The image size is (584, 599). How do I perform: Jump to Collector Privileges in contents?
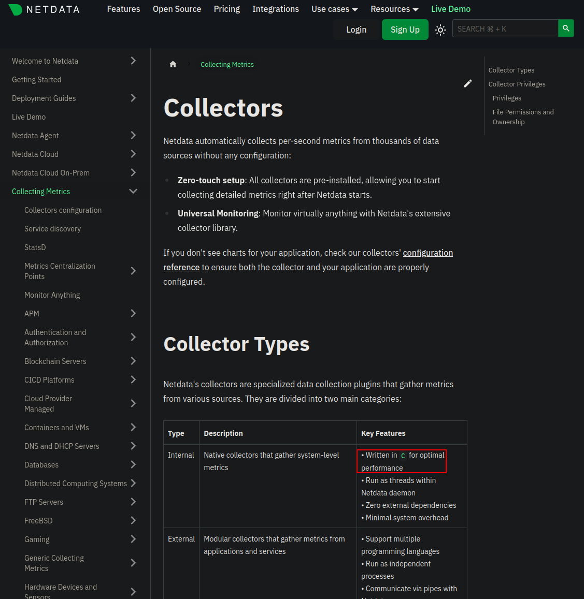point(517,84)
